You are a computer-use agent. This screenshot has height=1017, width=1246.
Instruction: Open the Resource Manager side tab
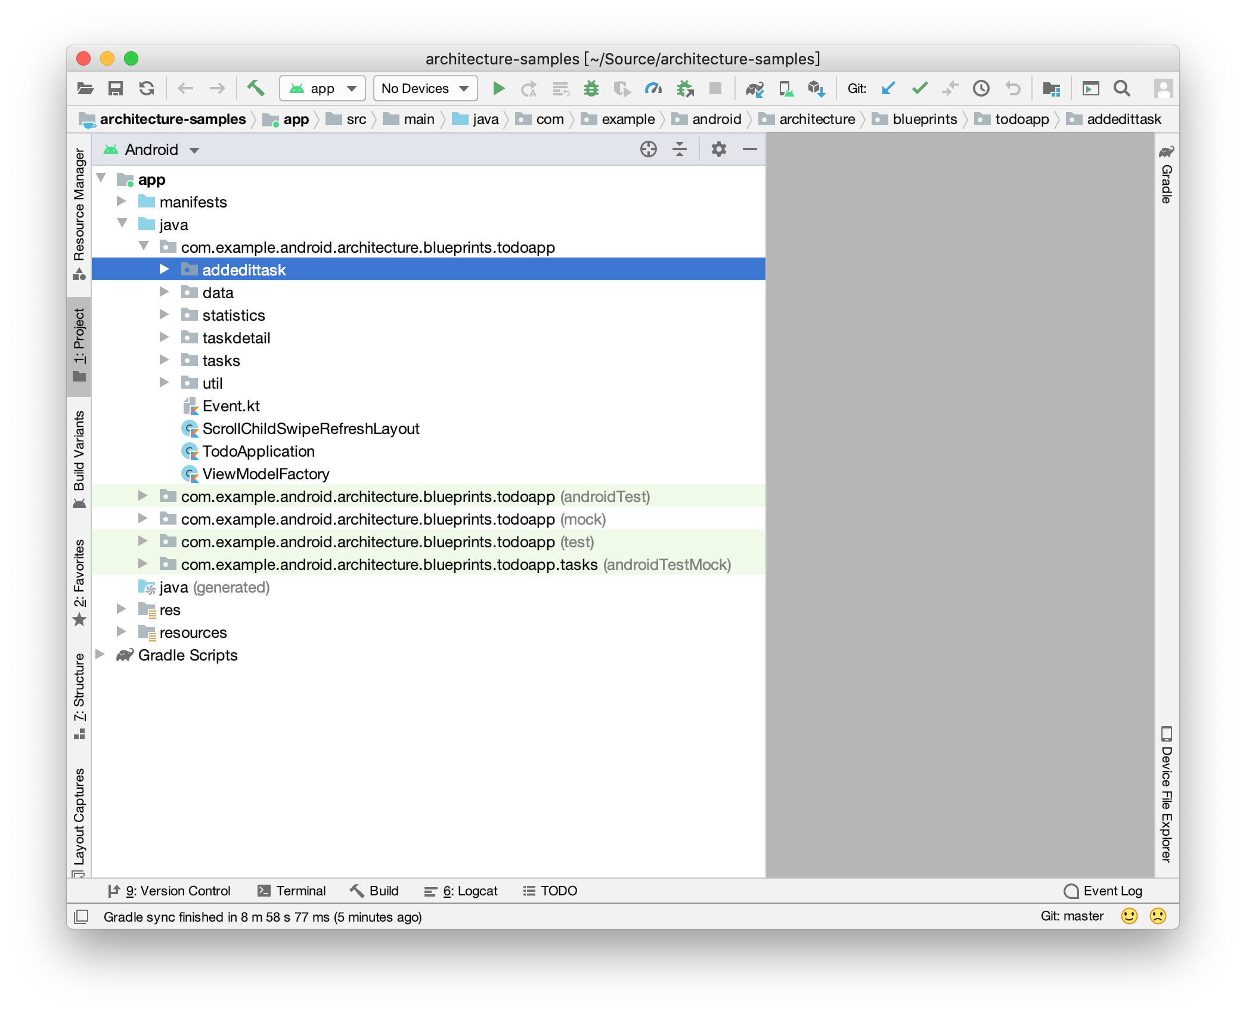tap(79, 214)
